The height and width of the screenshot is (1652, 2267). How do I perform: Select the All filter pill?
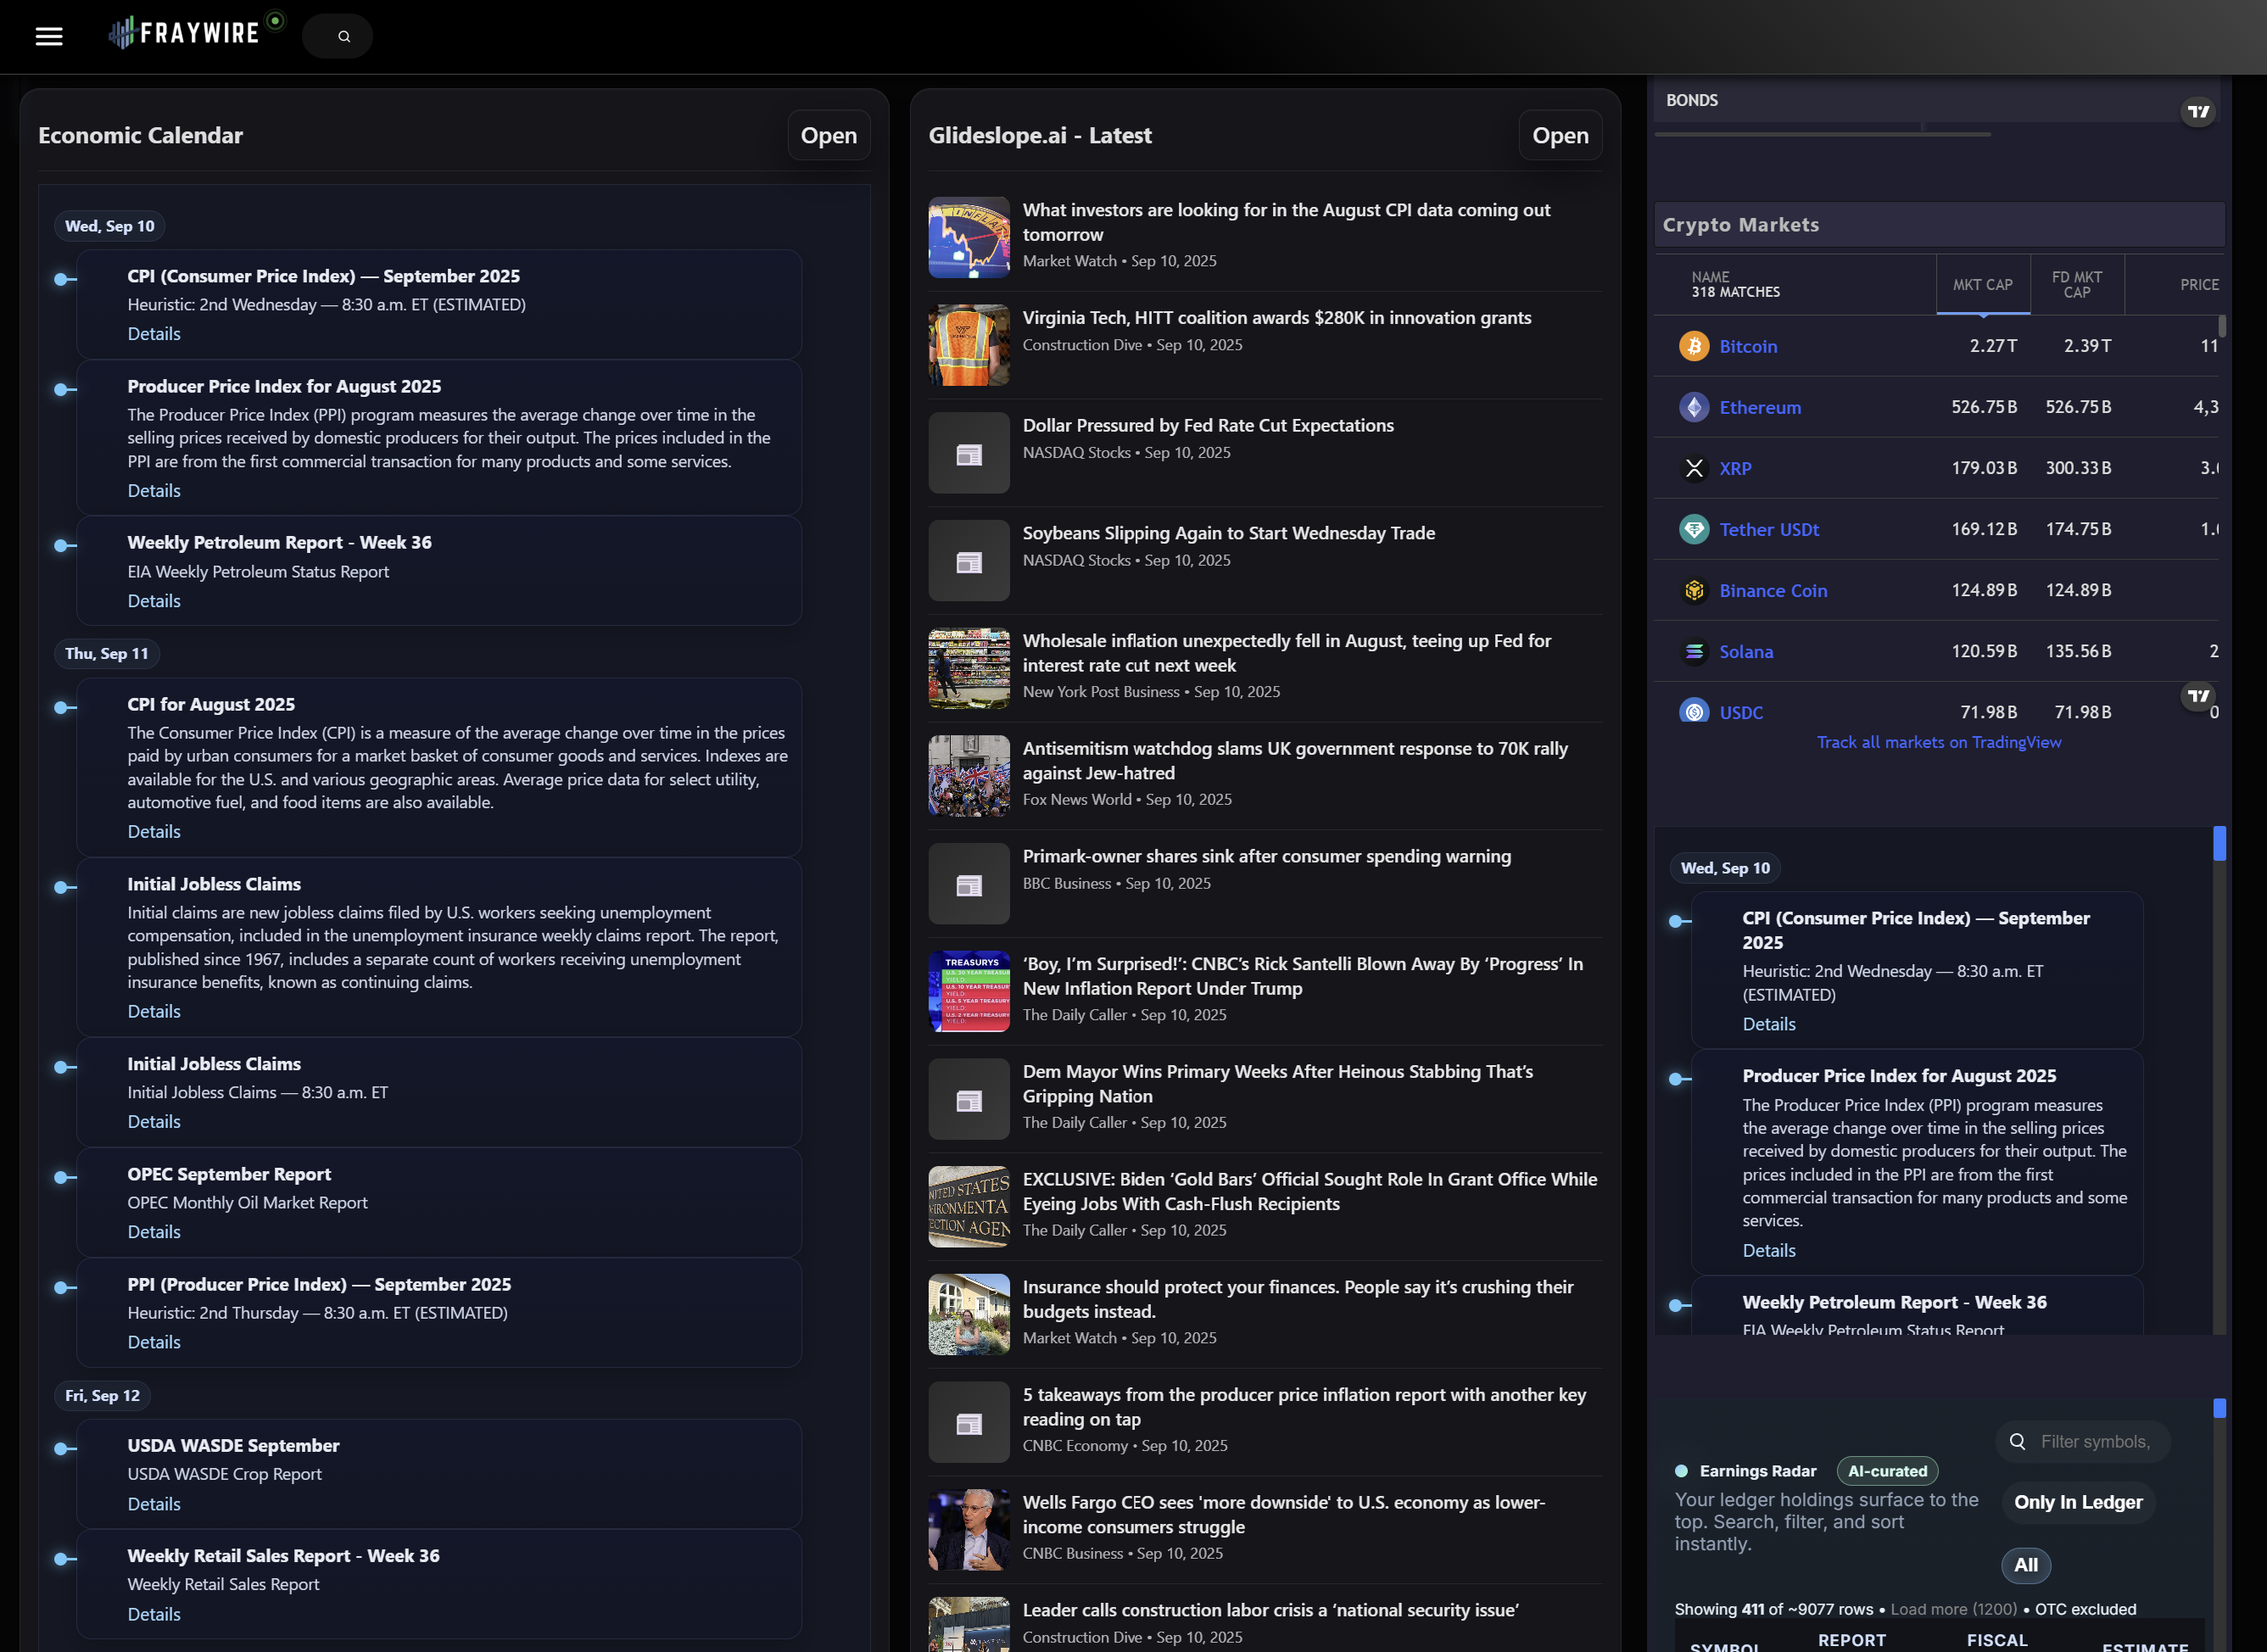click(x=2025, y=1565)
